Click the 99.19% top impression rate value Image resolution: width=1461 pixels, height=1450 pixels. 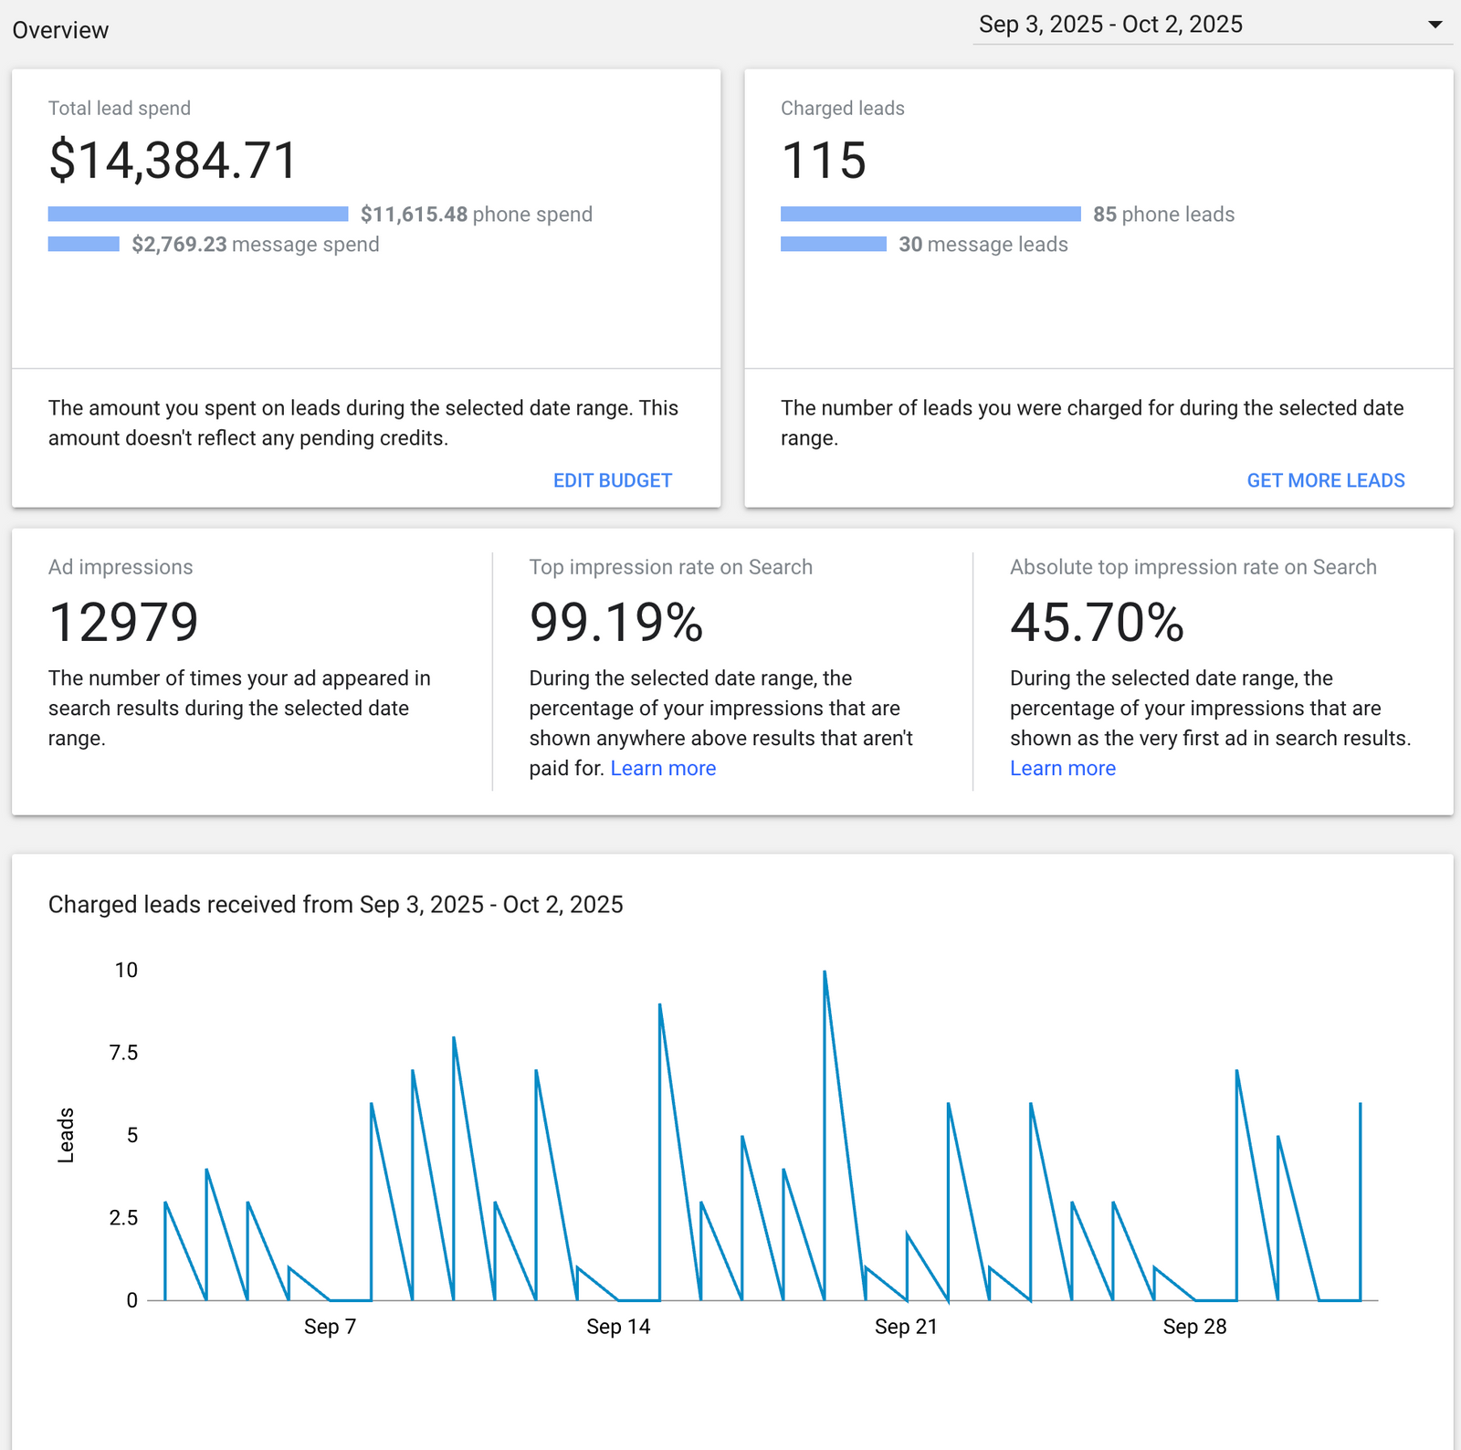[x=616, y=623]
